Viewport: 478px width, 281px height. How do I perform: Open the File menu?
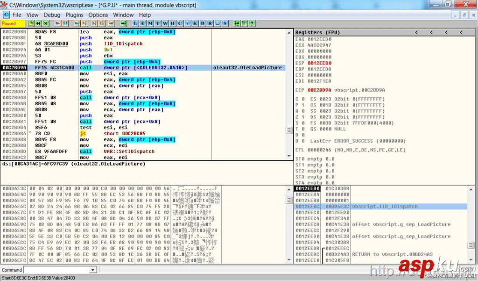pos(17,14)
